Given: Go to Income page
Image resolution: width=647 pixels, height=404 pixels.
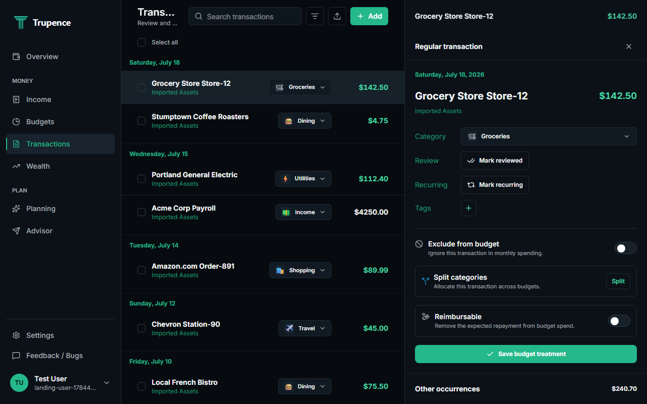Looking at the screenshot, I should [60, 99].
